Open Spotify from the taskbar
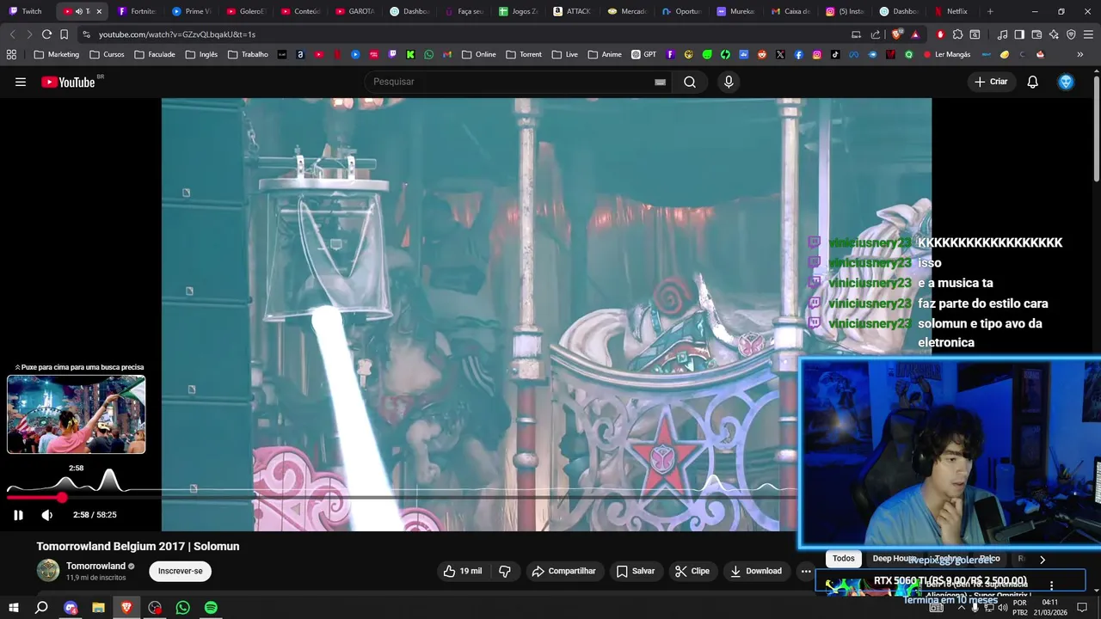Image resolution: width=1101 pixels, height=619 pixels. click(x=211, y=607)
